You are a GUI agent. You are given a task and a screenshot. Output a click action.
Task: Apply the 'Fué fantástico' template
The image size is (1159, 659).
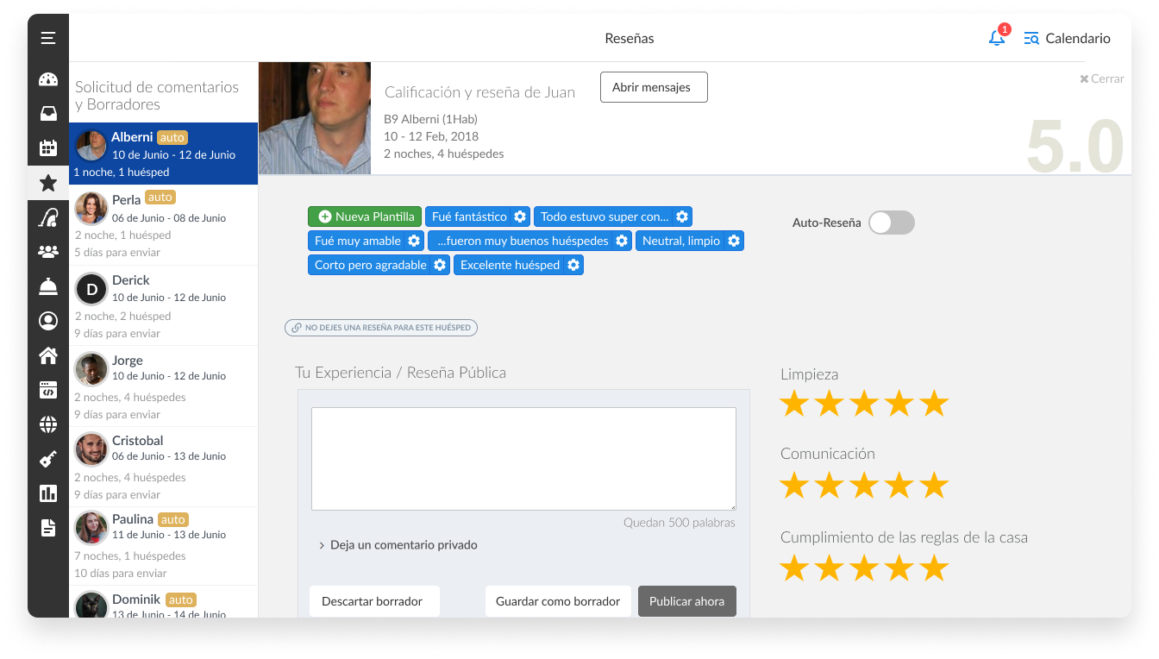pyautogui.click(x=469, y=217)
